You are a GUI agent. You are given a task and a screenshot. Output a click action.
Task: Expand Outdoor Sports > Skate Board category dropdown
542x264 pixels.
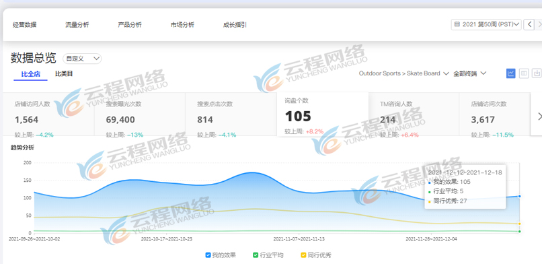[403, 73]
